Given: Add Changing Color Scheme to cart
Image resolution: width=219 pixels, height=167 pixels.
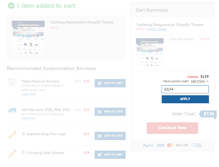Looking at the screenshot, I should 110,155.
